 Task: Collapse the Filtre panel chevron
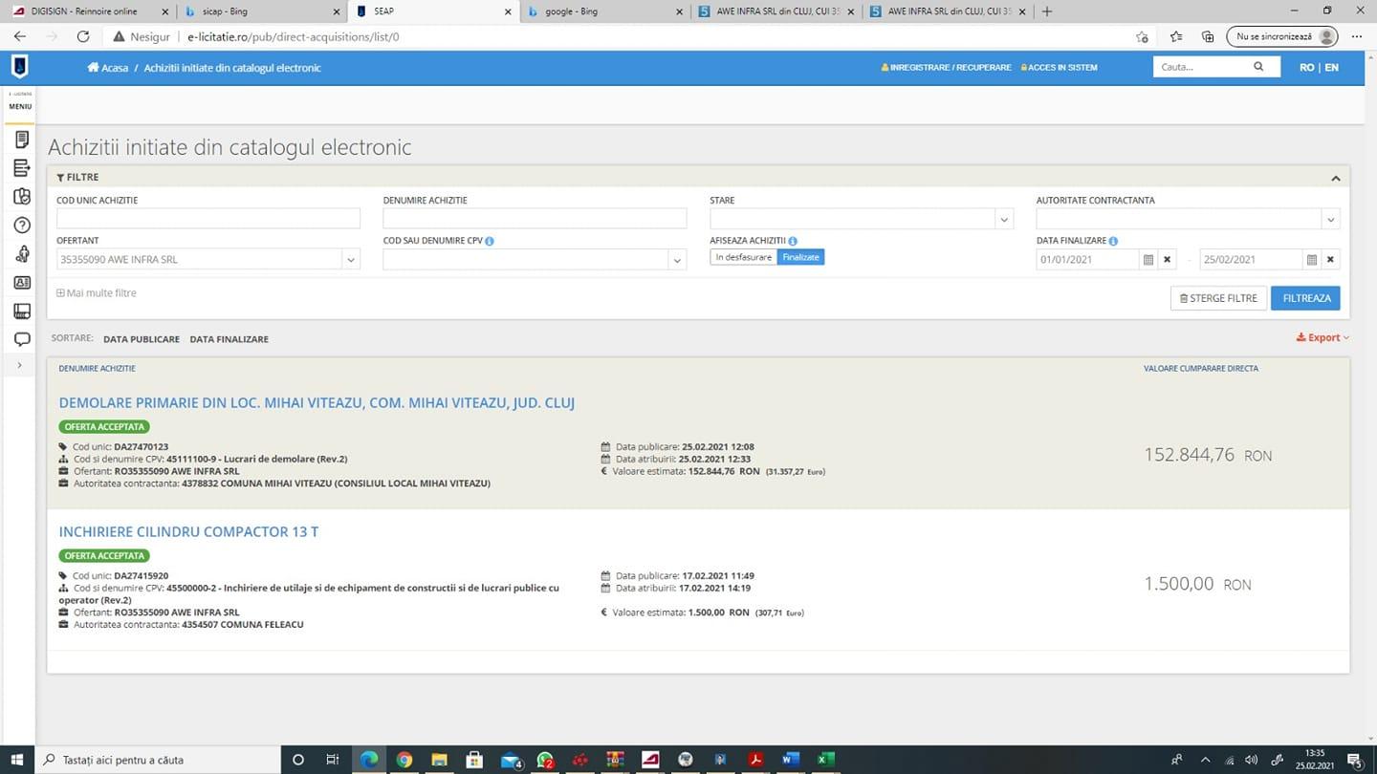[x=1335, y=178]
